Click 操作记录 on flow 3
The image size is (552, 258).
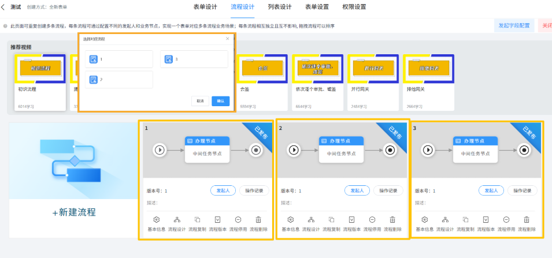[523, 190]
